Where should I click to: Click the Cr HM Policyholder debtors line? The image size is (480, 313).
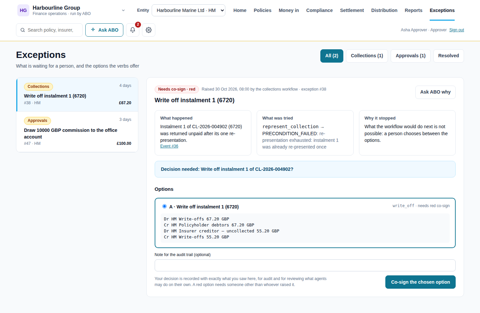[x=209, y=225]
